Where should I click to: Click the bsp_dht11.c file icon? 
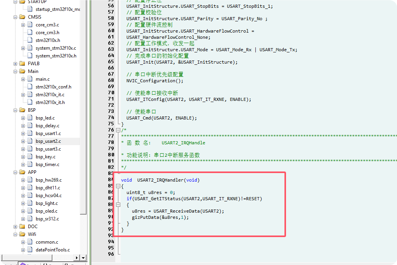[30, 188]
